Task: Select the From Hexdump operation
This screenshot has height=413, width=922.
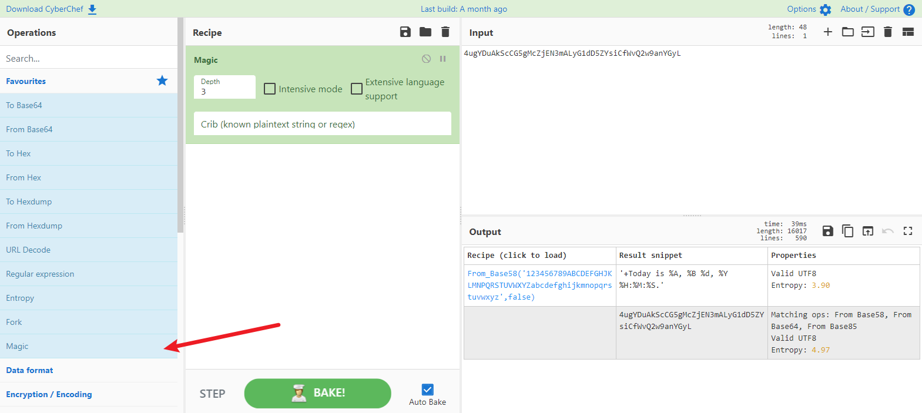Action: (x=88, y=226)
